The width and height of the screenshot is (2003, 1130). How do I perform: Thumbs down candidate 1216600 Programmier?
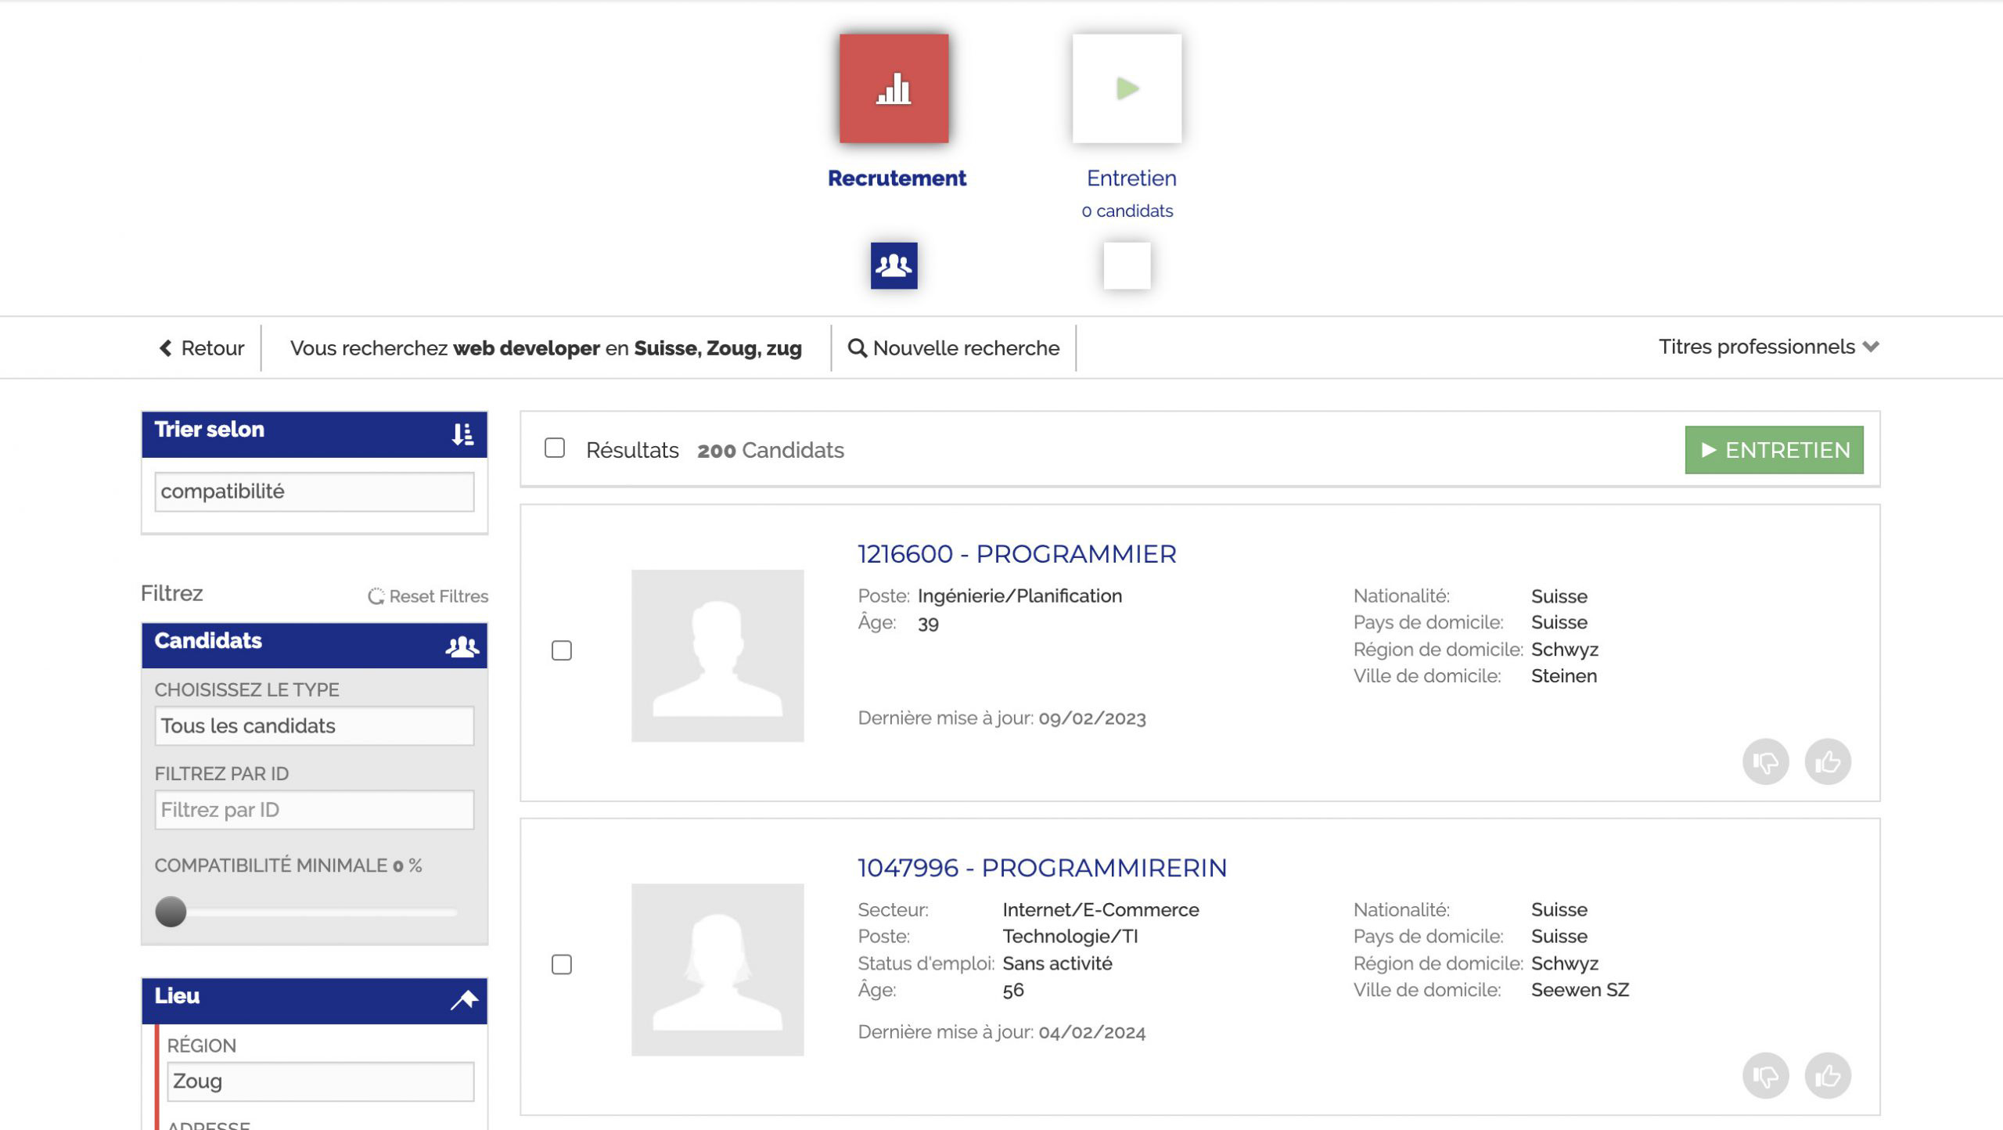(1765, 761)
